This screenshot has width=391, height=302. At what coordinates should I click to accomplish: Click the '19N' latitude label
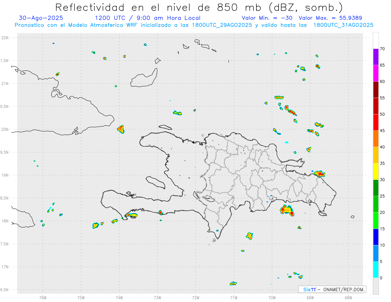(6, 175)
